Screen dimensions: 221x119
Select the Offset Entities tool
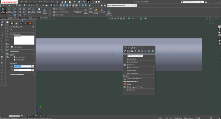click(45, 12)
